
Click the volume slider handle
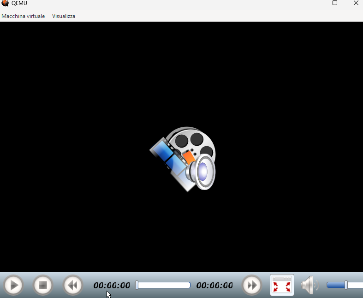[x=346, y=285]
